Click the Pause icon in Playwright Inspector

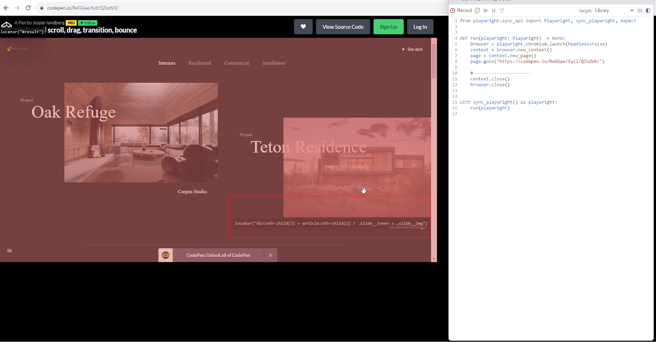click(494, 11)
